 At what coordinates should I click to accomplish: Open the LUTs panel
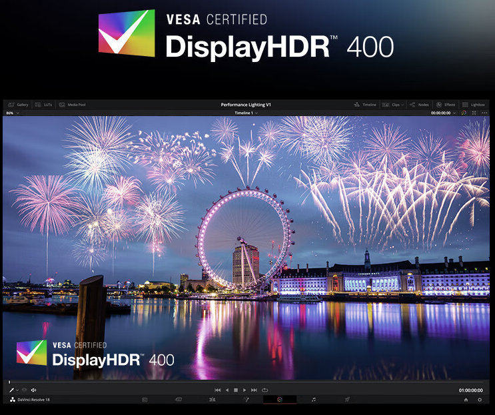(x=47, y=105)
